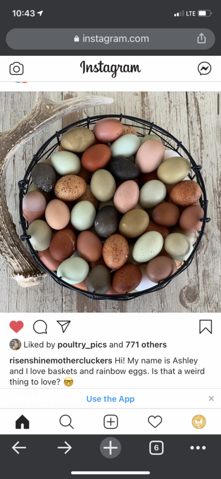
Task: Open the Instagram camera icon
Action: tap(17, 69)
